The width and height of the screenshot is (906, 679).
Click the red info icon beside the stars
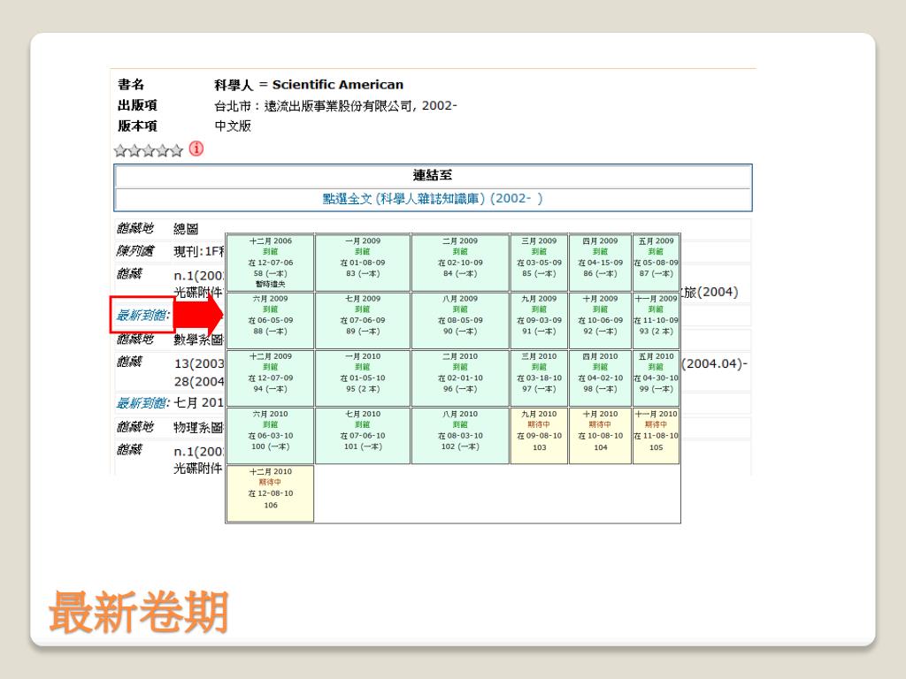pyautogui.click(x=196, y=149)
